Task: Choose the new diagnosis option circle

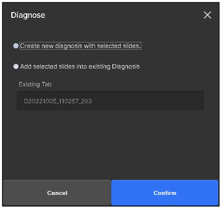Action: pos(16,46)
